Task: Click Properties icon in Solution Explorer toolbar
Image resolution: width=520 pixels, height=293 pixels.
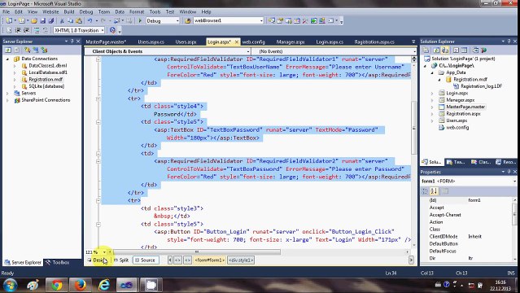Action: (426, 50)
